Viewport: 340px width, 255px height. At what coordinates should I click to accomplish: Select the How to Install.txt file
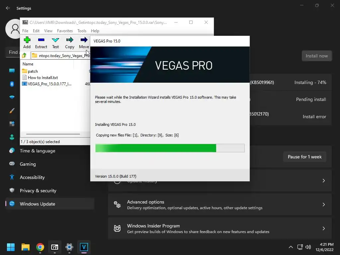coord(40,77)
